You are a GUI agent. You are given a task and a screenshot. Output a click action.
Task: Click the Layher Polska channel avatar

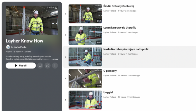click(8, 47)
